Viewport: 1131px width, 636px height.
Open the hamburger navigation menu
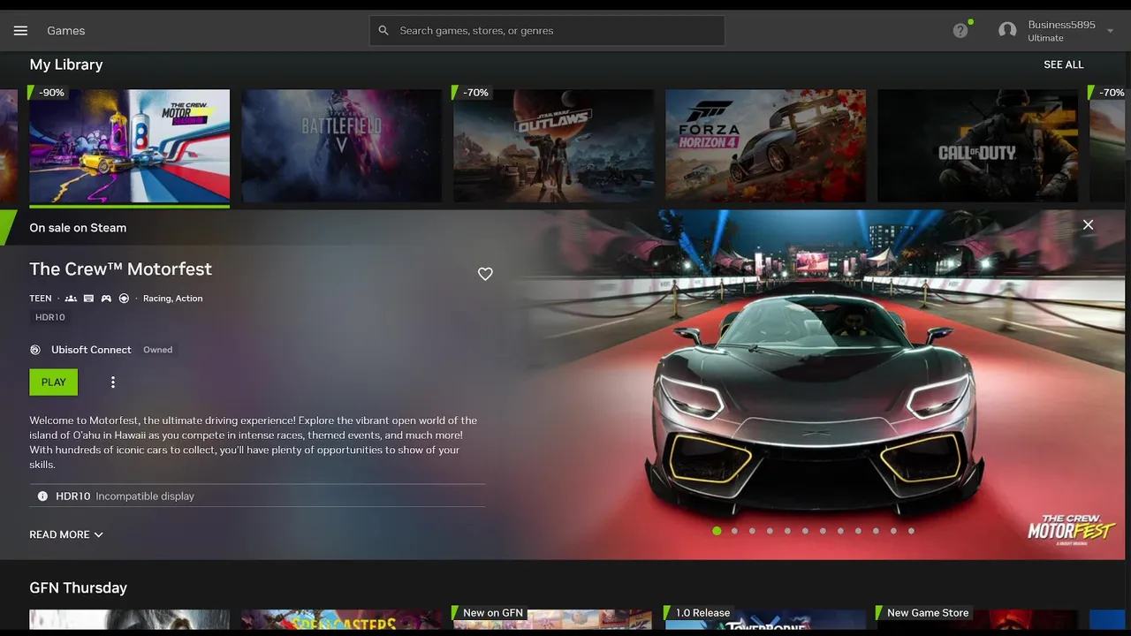[20, 31]
